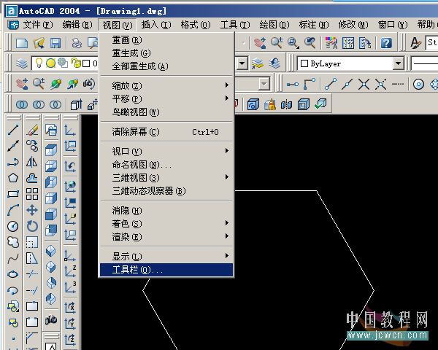Open the 文件(F) menu
The image size is (438, 350).
click(x=38, y=25)
